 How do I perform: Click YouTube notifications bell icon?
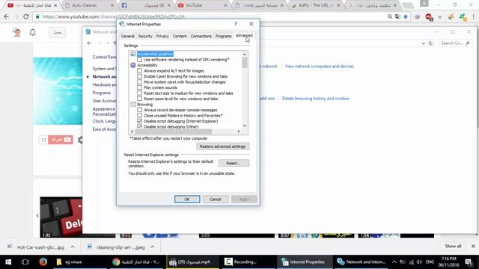pos(33,32)
